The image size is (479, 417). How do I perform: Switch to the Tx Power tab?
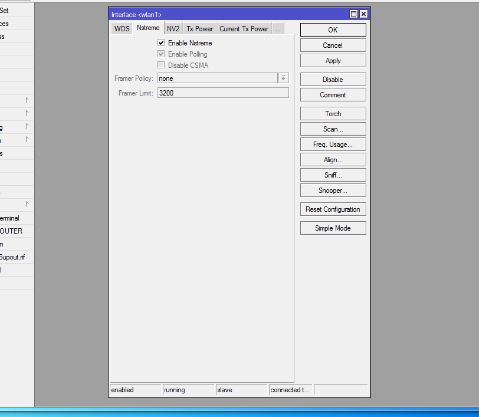tap(200, 29)
